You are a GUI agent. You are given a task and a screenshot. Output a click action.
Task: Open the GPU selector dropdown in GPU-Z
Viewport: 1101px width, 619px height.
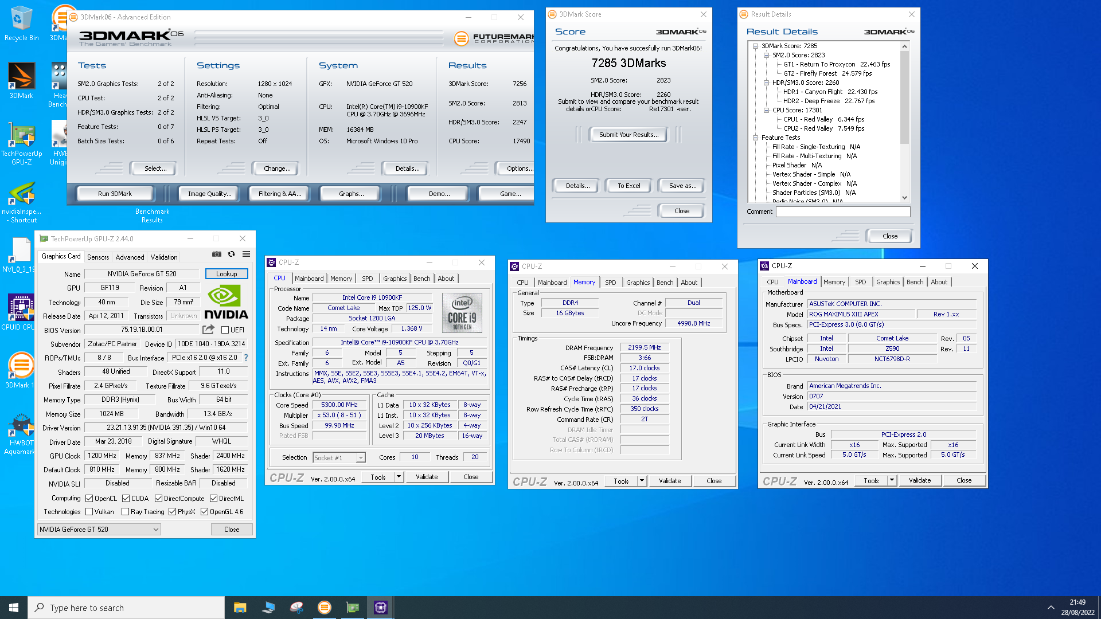[x=99, y=530]
